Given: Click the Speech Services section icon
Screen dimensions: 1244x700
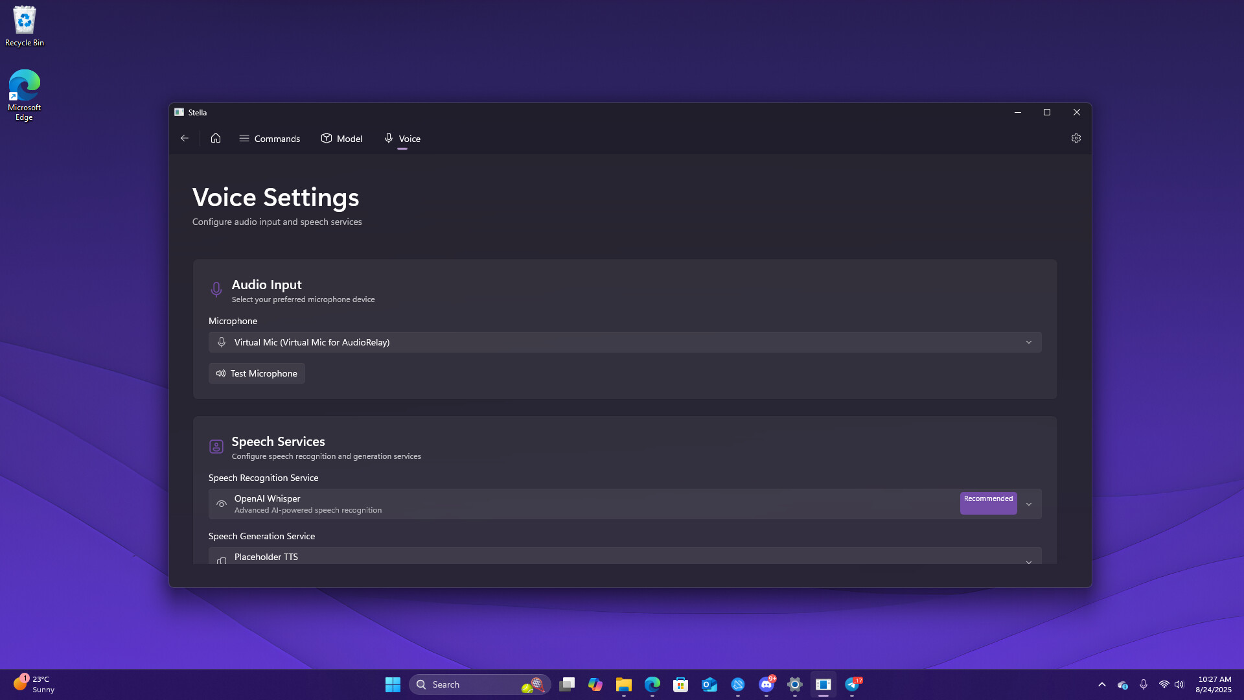Looking at the screenshot, I should (x=216, y=447).
